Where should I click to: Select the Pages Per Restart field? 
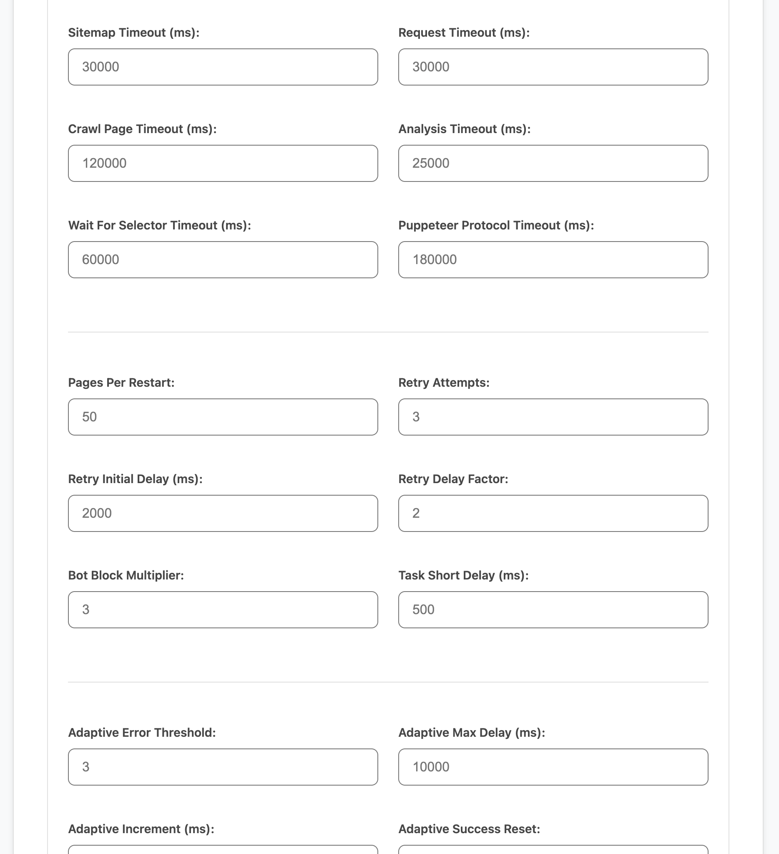tap(223, 417)
